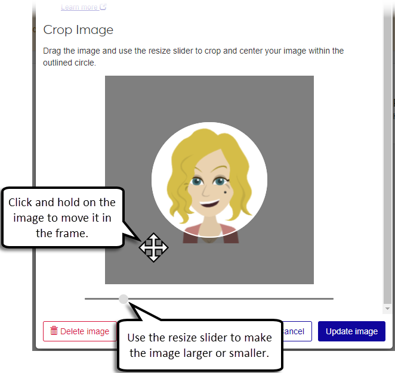Click the 'Use the resize slider' callout
Screen dimensions: 395x373
click(x=200, y=346)
